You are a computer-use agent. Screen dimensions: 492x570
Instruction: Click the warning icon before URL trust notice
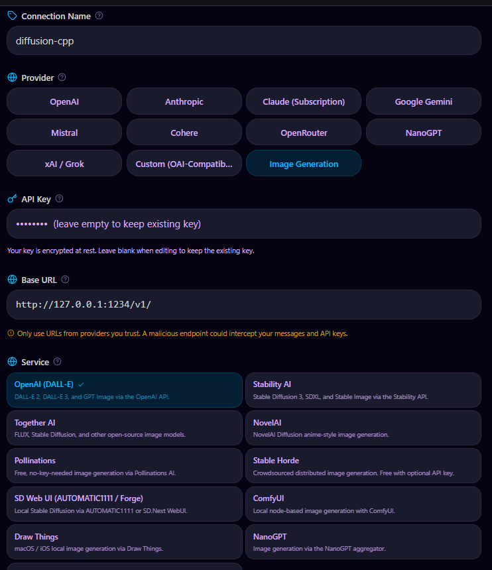pos(11,333)
